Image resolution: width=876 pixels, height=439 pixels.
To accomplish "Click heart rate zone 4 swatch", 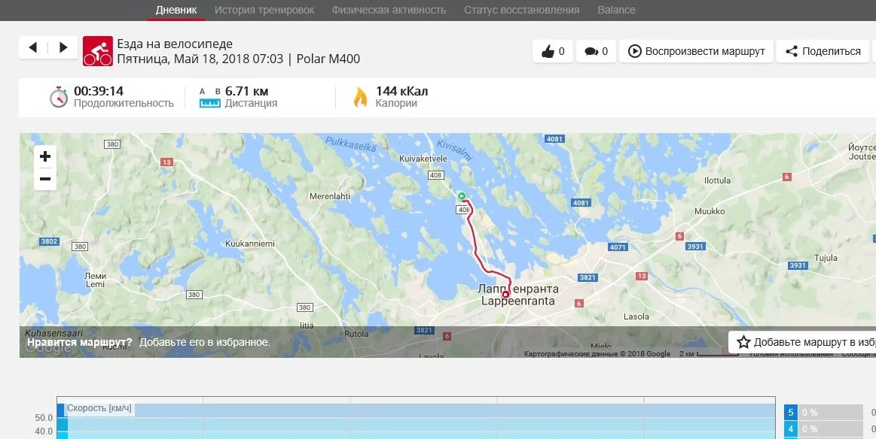I will point(791,429).
